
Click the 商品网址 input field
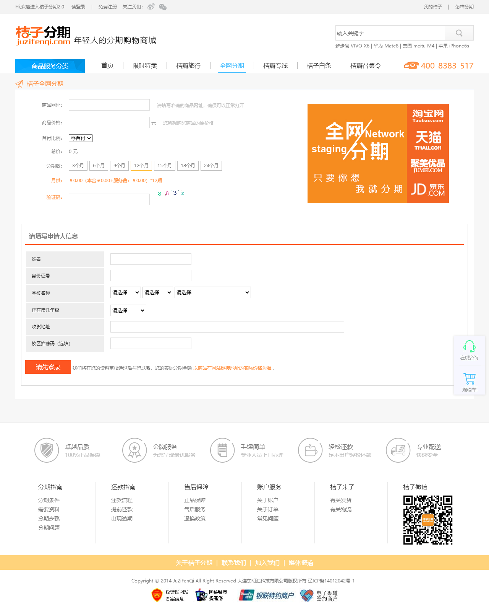pyautogui.click(x=109, y=105)
